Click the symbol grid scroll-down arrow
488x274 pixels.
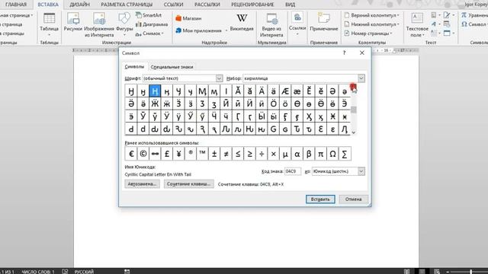(354, 132)
